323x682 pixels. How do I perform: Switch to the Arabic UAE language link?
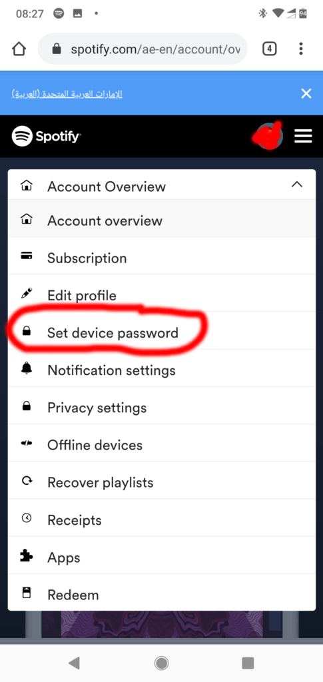click(x=67, y=94)
